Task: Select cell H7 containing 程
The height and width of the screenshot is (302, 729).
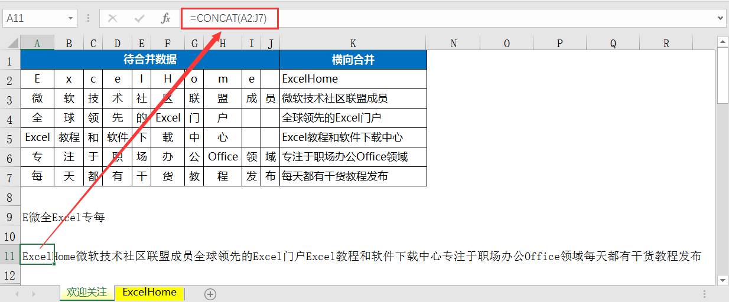Action: (x=223, y=176)
